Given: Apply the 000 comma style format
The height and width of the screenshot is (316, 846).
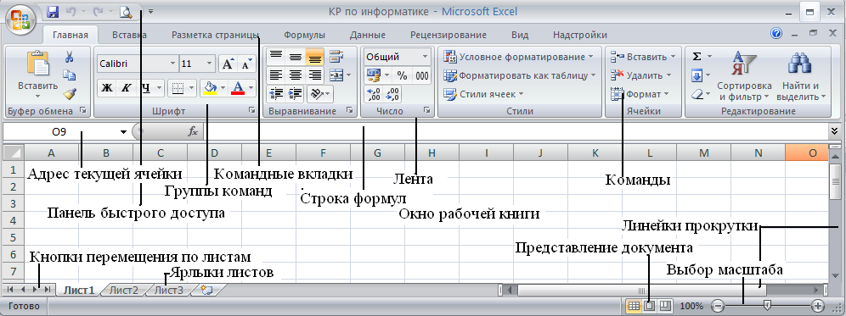Looking at the screenshot, I should click(x=422, y=75).
